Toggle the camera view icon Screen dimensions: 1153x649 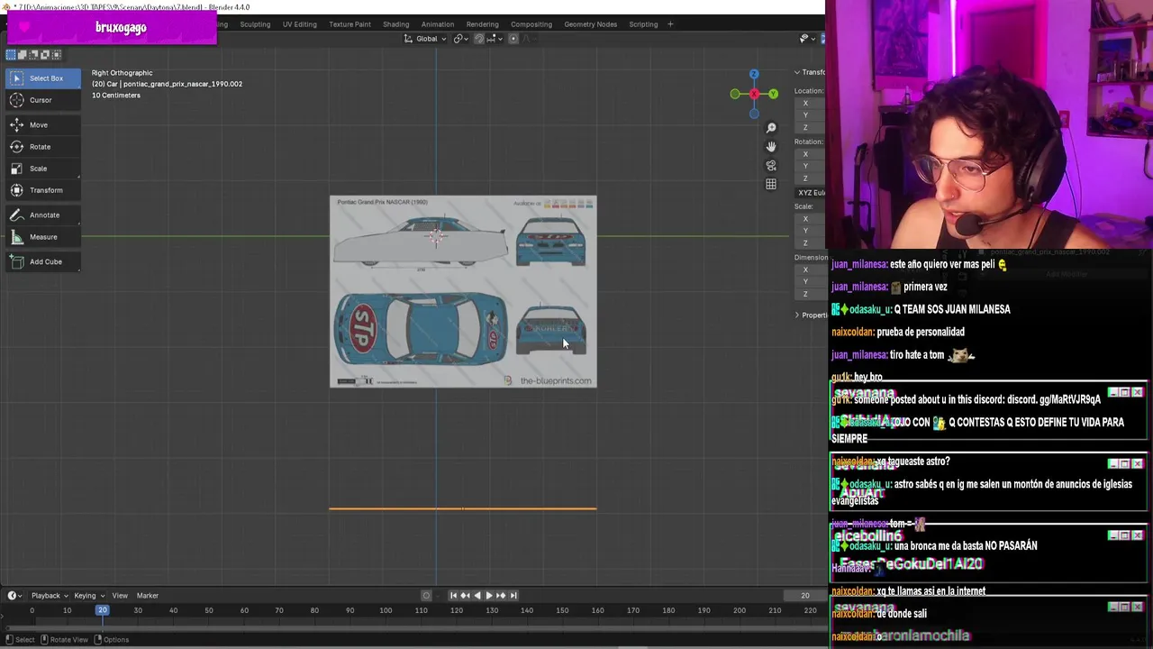click(x=771, y=166)
